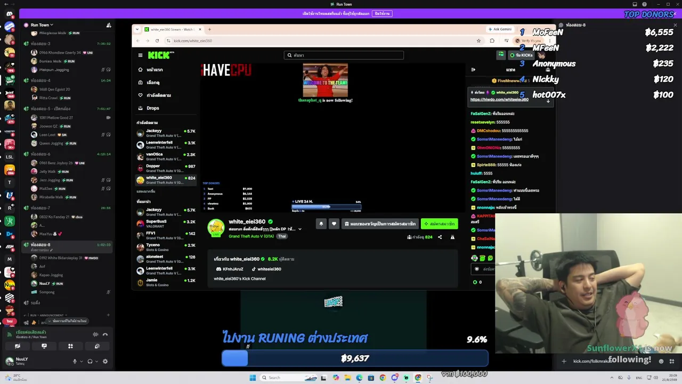Expand the stream title chevron
This screenshot has height=384, width=682.
coord(299,229)
